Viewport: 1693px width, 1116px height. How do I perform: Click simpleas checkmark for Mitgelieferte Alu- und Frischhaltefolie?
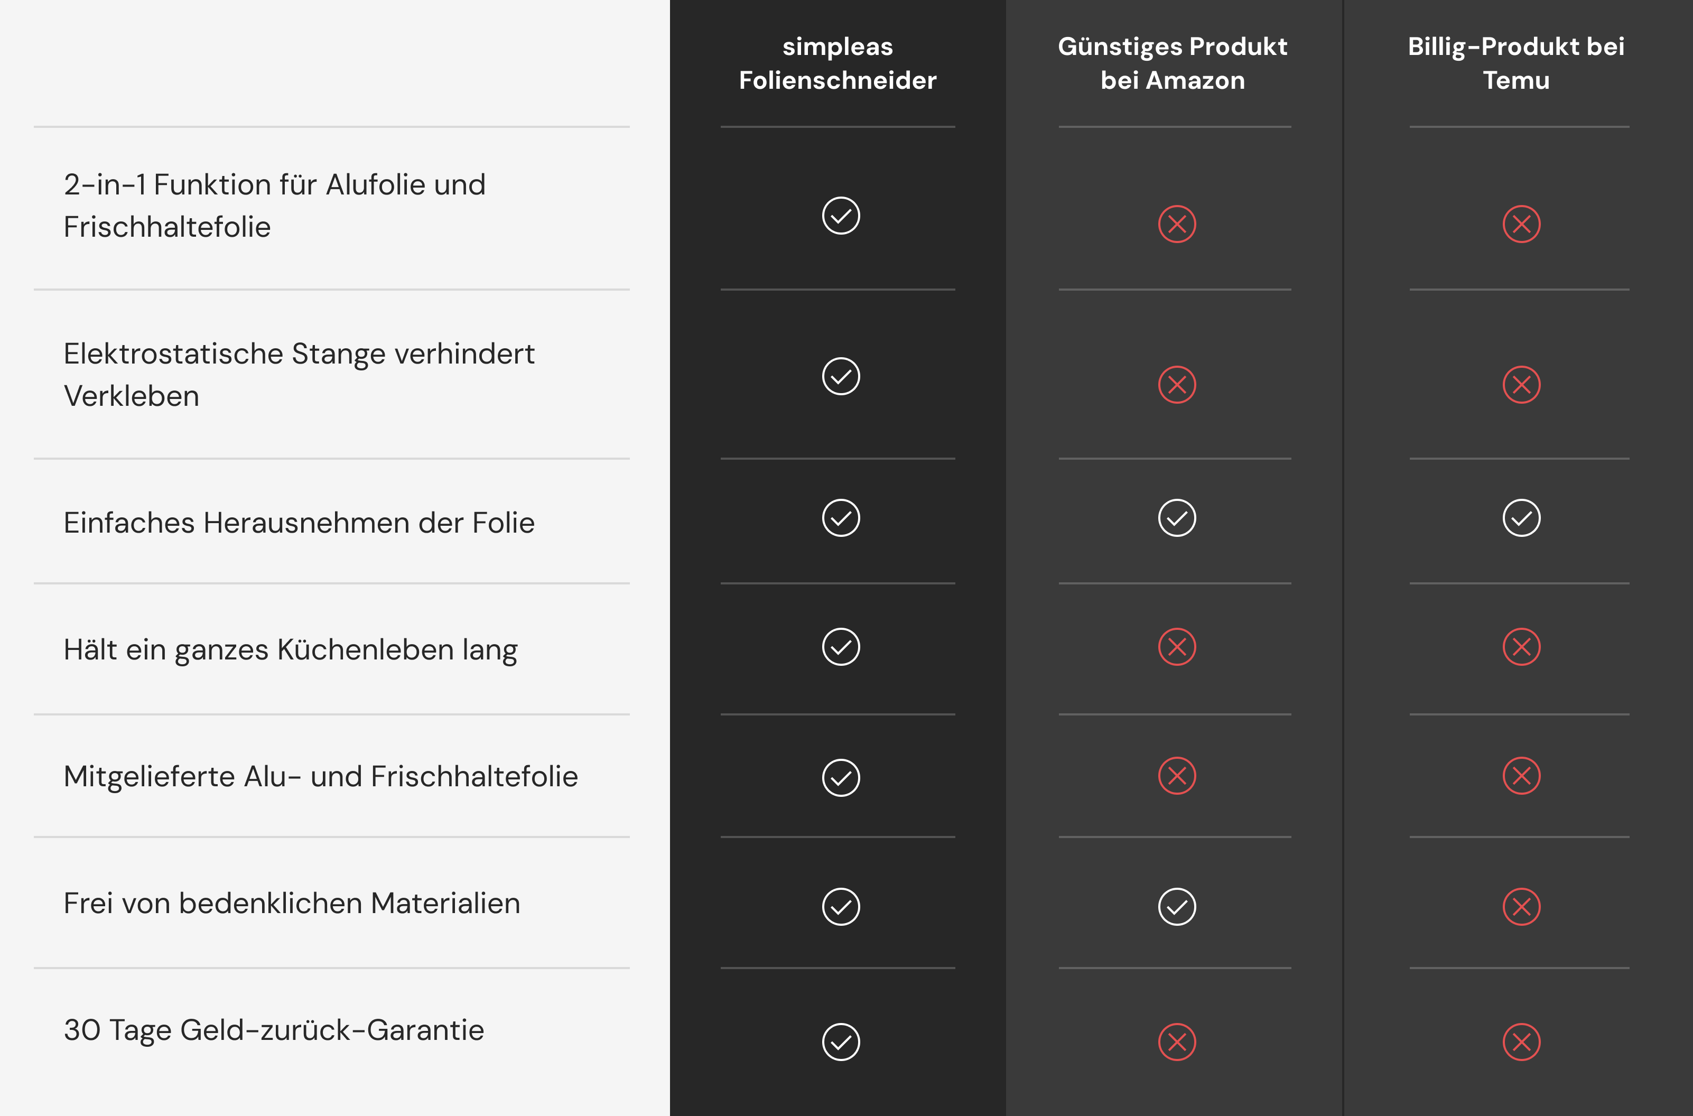pyautogui.click(x=841, y=777)
